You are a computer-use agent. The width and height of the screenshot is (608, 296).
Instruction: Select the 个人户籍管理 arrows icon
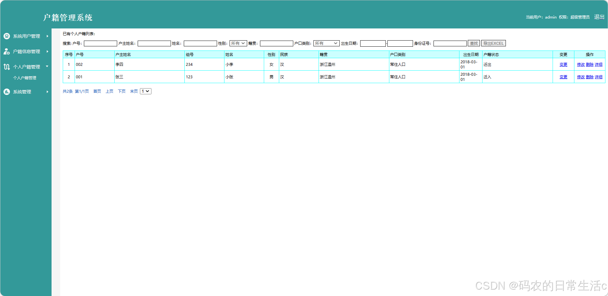[6, 67]
